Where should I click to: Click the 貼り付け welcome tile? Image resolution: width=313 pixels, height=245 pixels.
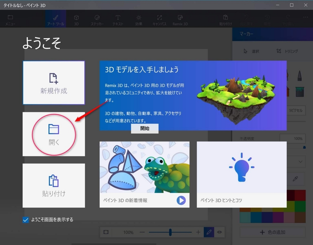tap(54, 185)
